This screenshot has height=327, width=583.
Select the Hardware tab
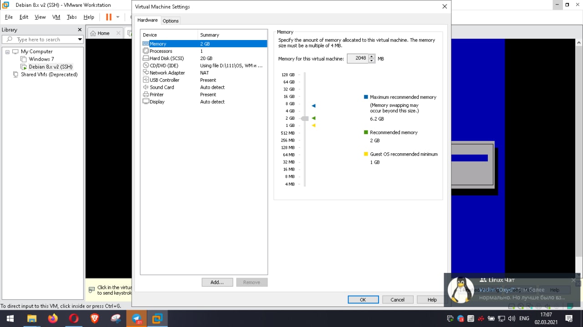click(148, 20)
